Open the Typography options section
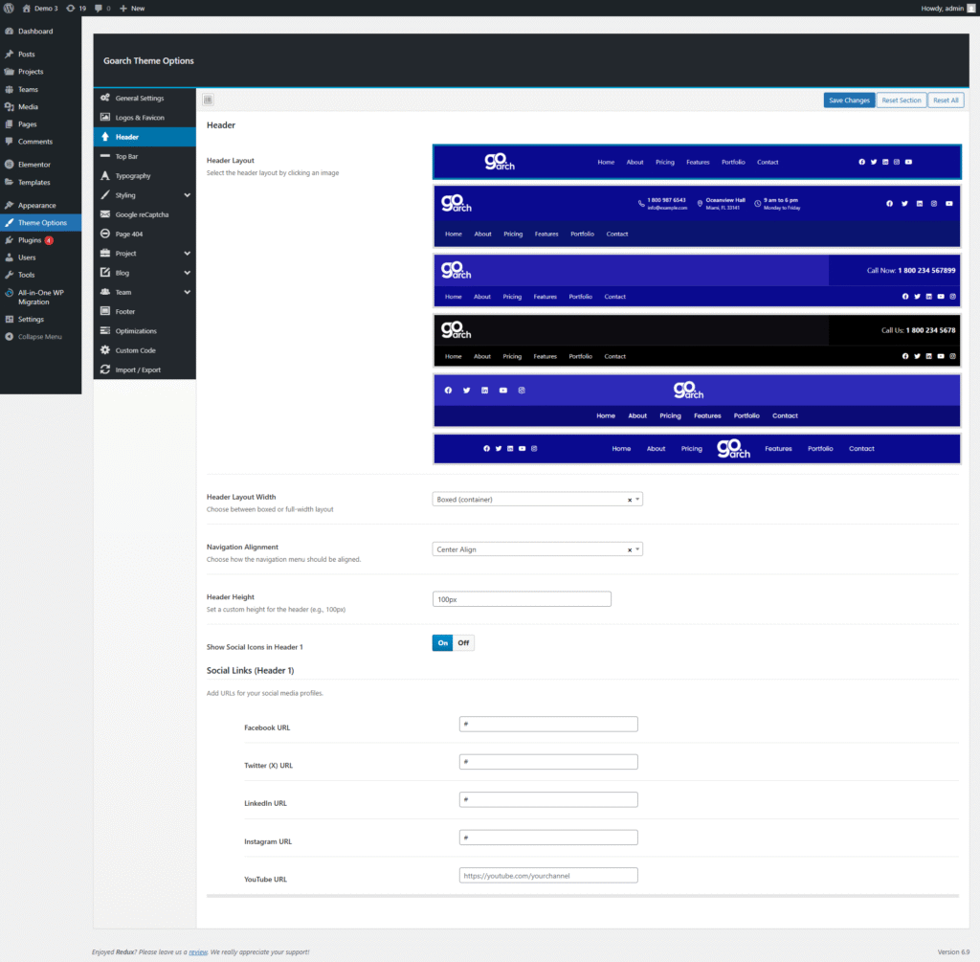 coord(145,175)
